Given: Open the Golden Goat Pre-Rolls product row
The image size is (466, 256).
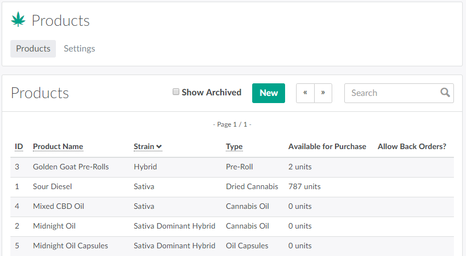Looking at the screenshot, I should click(71, 167).
